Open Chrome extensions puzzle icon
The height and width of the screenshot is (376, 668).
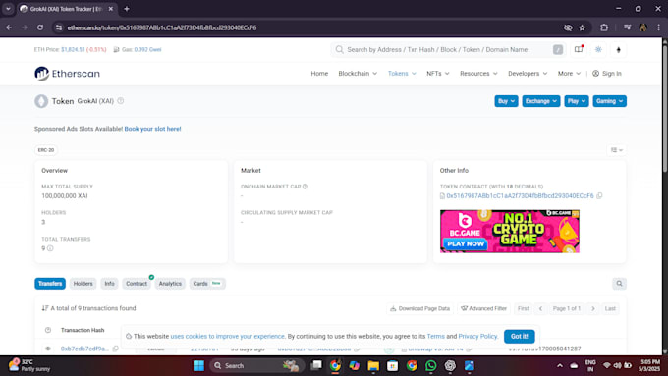click(x=604, y=27)
